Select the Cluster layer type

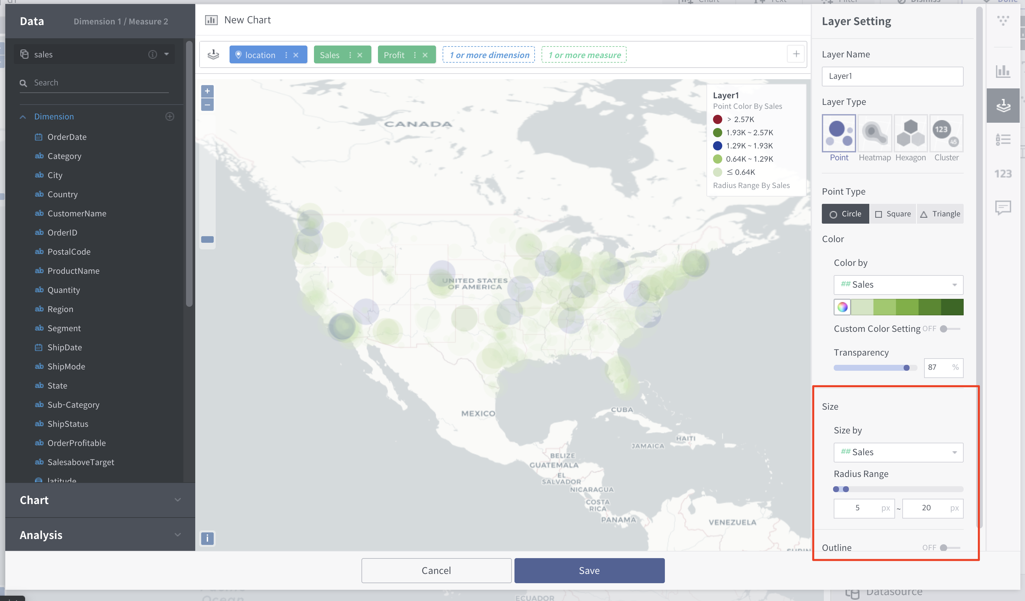[946, 133]
